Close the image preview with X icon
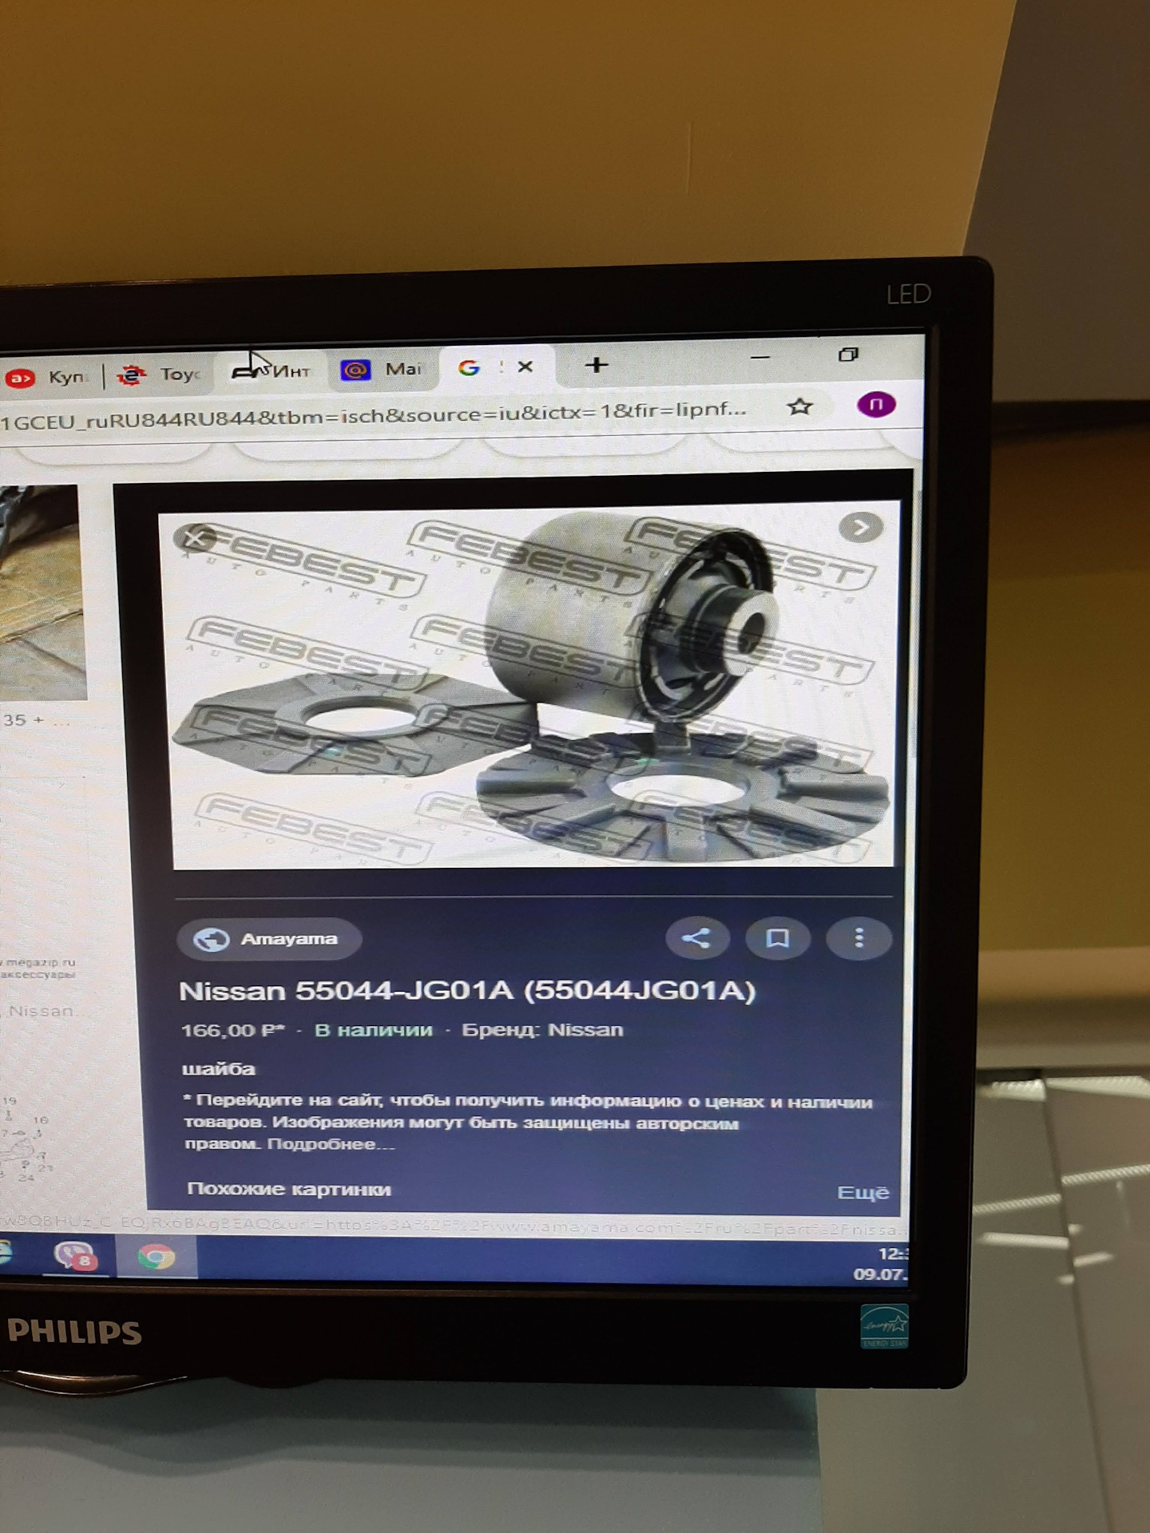This screenshot has height=1533, width=1150. [194, 539]
